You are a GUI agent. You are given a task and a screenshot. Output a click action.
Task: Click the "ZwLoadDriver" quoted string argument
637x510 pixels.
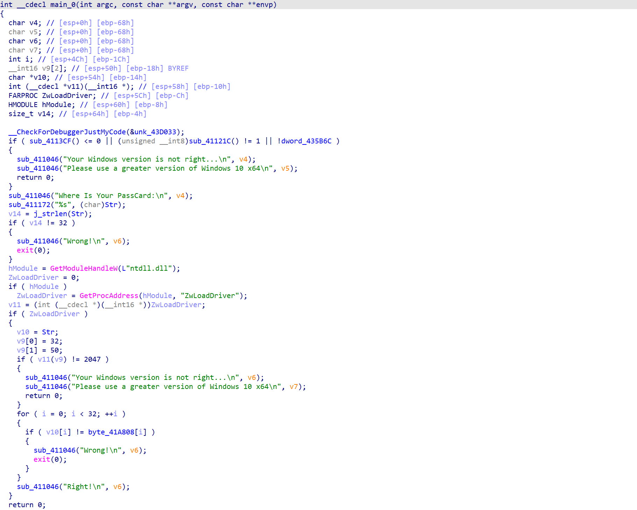point(210,296)
